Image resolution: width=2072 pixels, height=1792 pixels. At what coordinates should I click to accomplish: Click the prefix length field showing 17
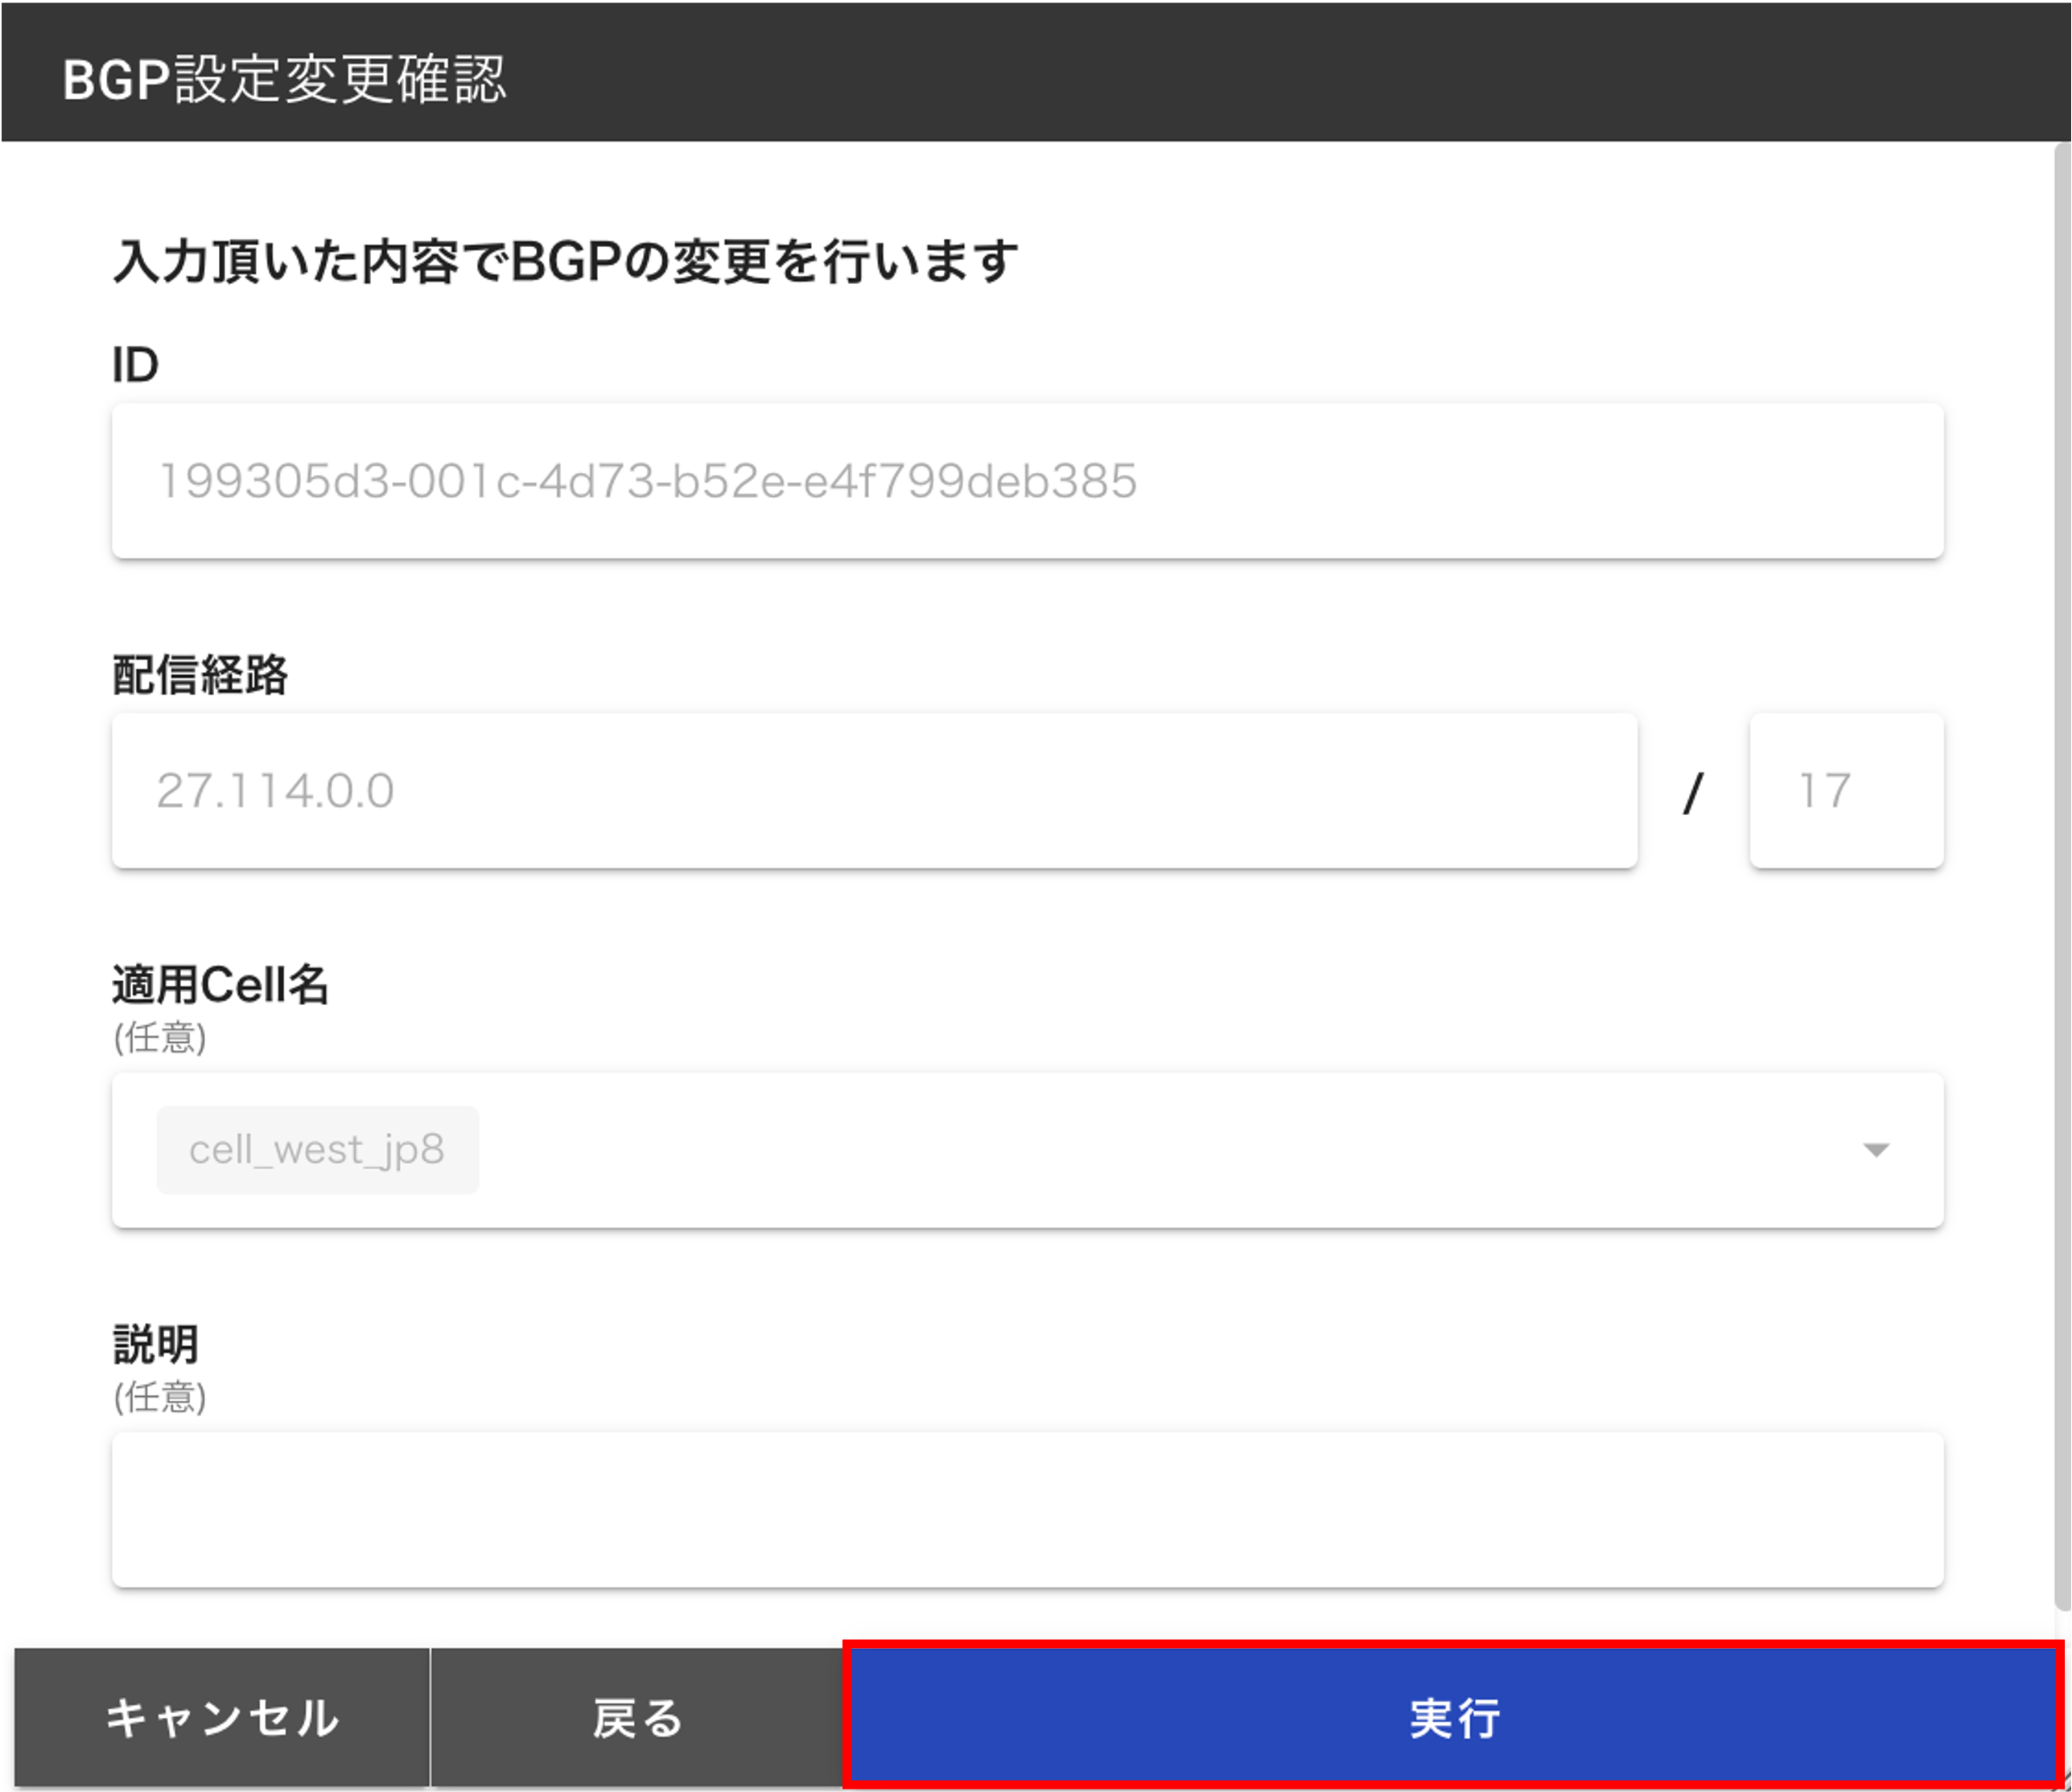[x=1846, y=791]
